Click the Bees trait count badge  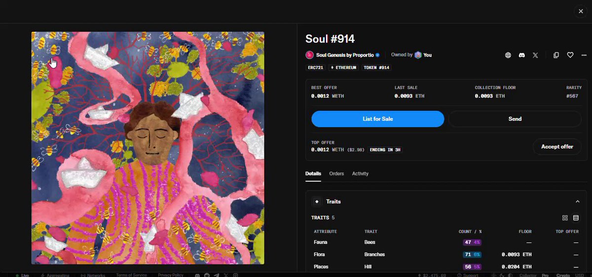click(472, 242)
